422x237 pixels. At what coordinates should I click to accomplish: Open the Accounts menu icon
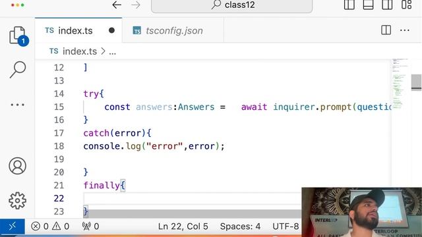click(18, 166)
